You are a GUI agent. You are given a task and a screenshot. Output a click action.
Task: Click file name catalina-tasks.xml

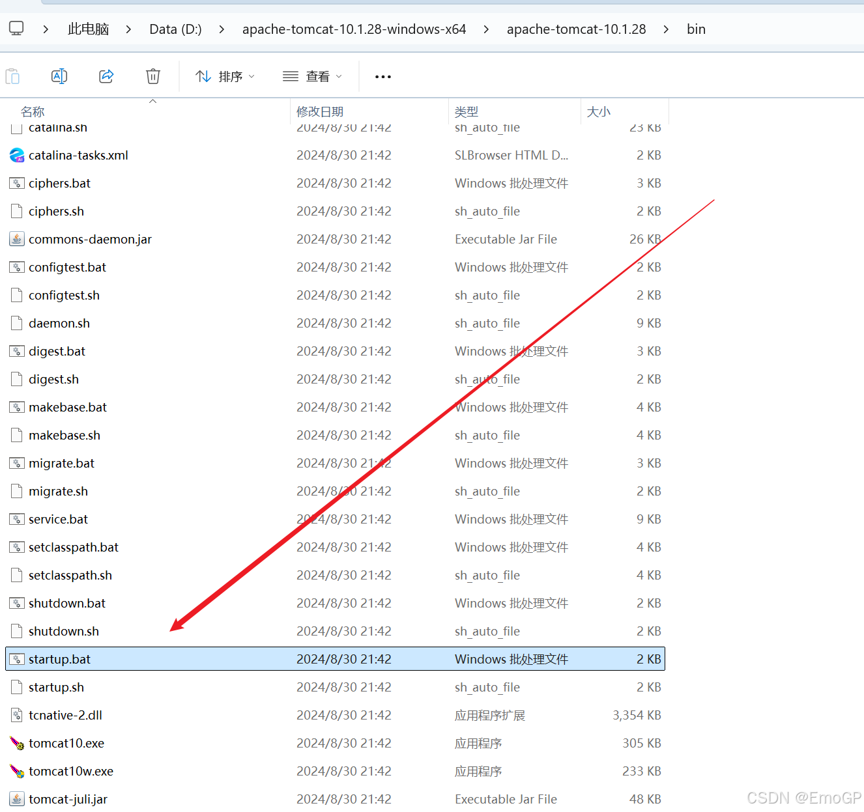click(x=78, y=155)
